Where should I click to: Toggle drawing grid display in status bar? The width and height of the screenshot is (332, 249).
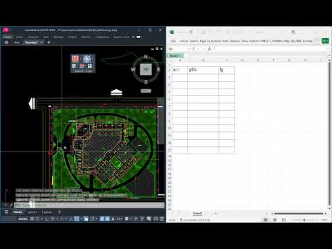click(32, 219)
